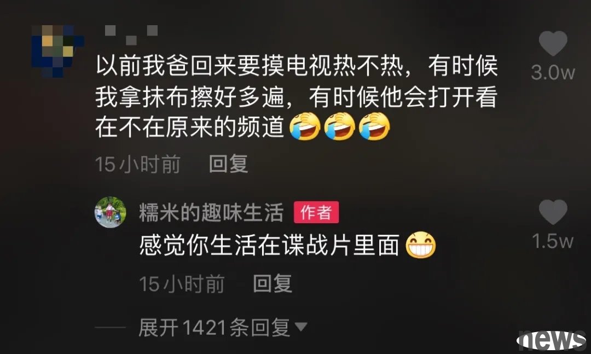Reply to the top comment via 回复
Viewport: 591px width, 354px height.
pyautogui.click(x=228, y=164)
